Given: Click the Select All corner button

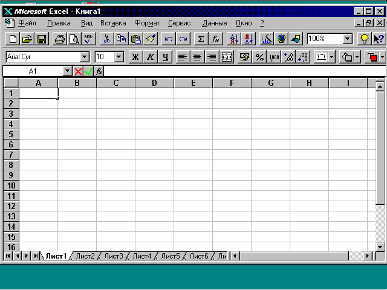Looking at the screenshot, I should click(x=11, y=83).
